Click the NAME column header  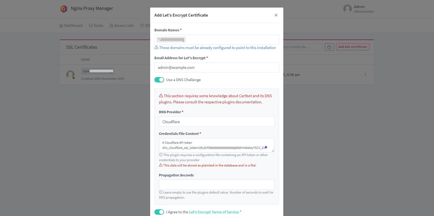[x=86, y=60]
